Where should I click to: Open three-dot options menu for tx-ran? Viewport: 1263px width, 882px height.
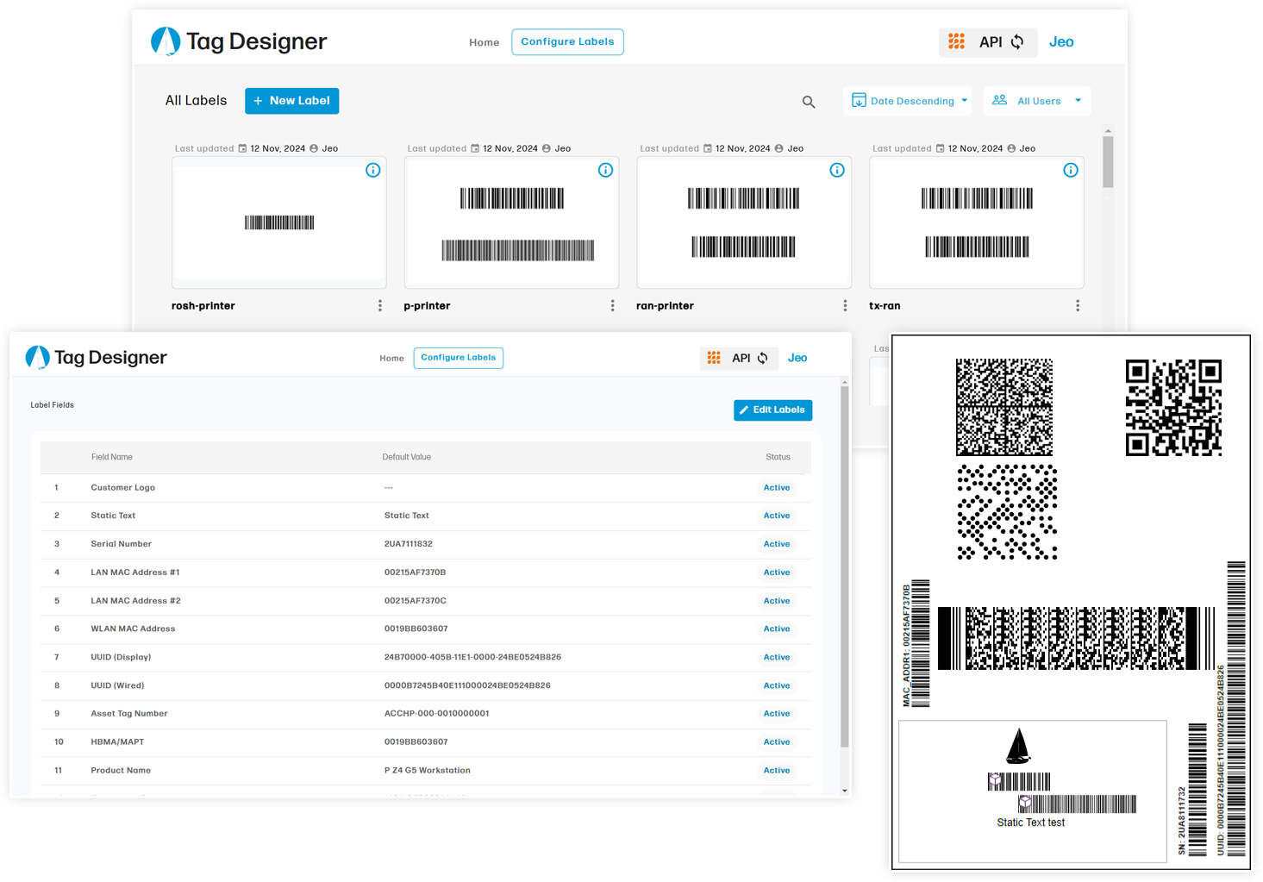pos(1078,306)
